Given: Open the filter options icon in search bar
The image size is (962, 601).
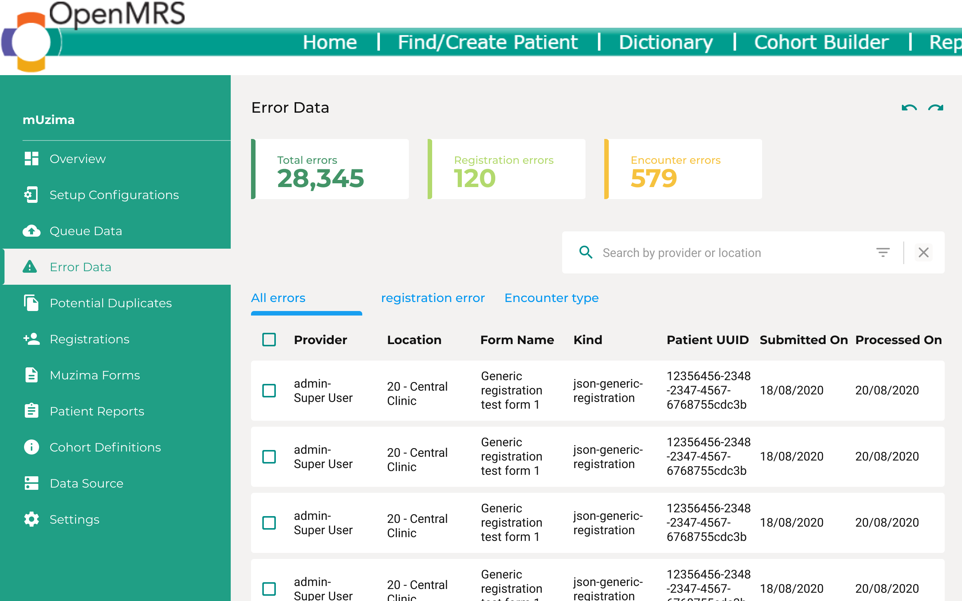Looking at the screenshot, I should [883, 252].
